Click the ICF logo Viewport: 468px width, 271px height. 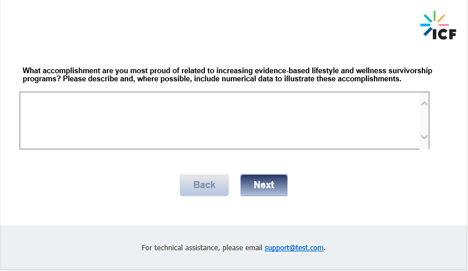pos(438,25)
